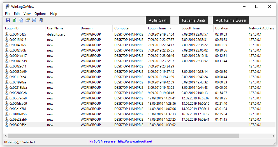Sort by the Logon Time column header

pos(157,28)
